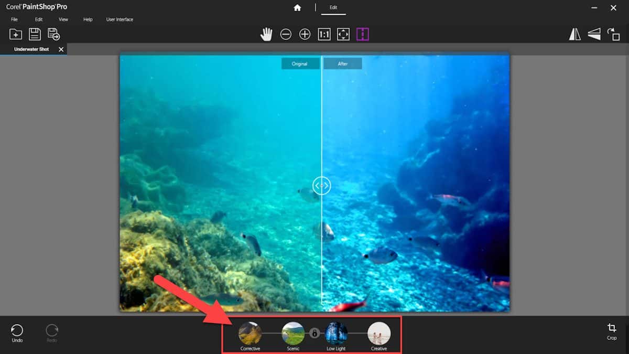The height and width of the screenshot is (354, 629).
Task: Undo the last adjustment
Action: click(17, 332)
